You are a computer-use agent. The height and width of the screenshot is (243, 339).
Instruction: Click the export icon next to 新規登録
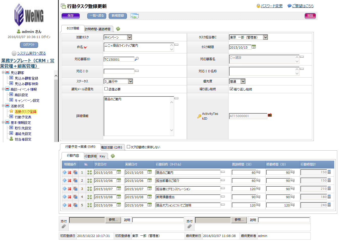pyautogui.click(x=135, y=16)
